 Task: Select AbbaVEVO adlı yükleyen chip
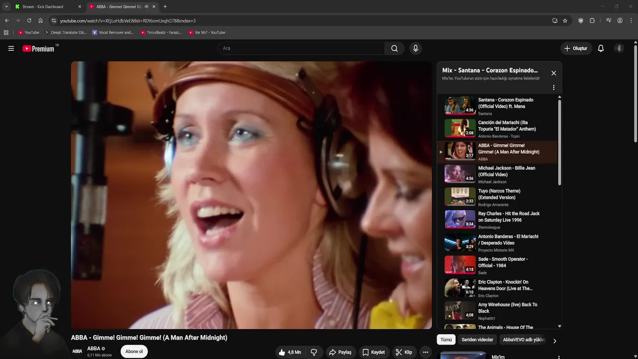click(523, 340)
